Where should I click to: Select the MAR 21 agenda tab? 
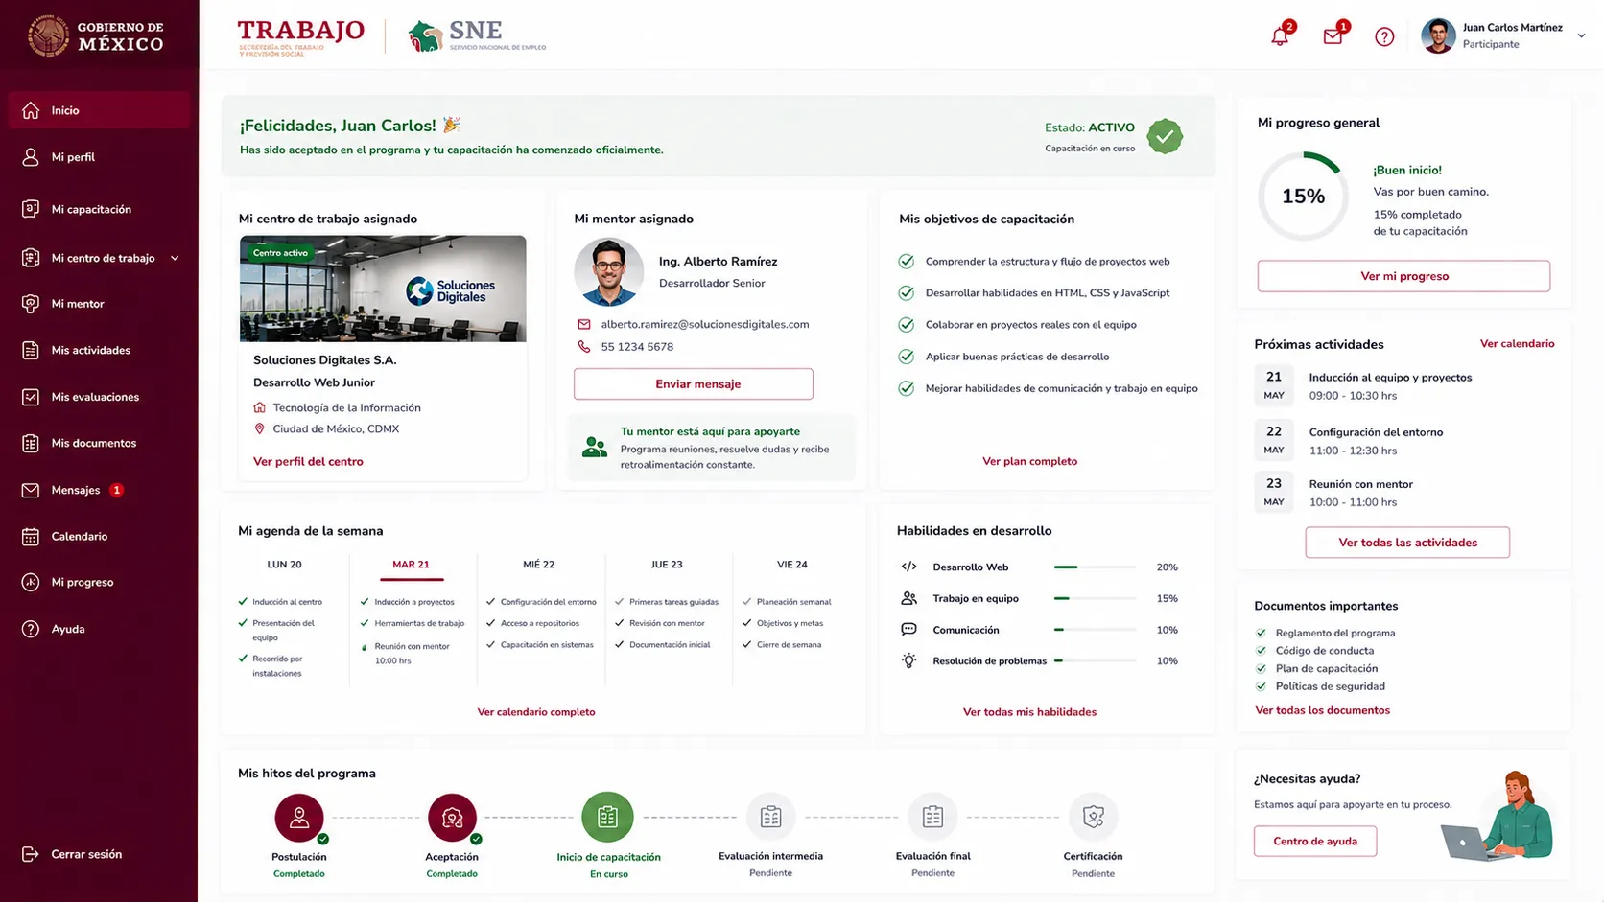(x=411, y=566)
